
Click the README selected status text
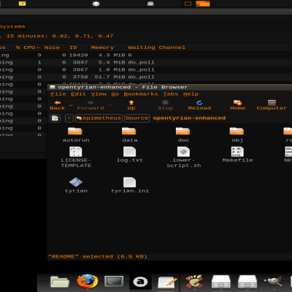[x=98, y=256]
